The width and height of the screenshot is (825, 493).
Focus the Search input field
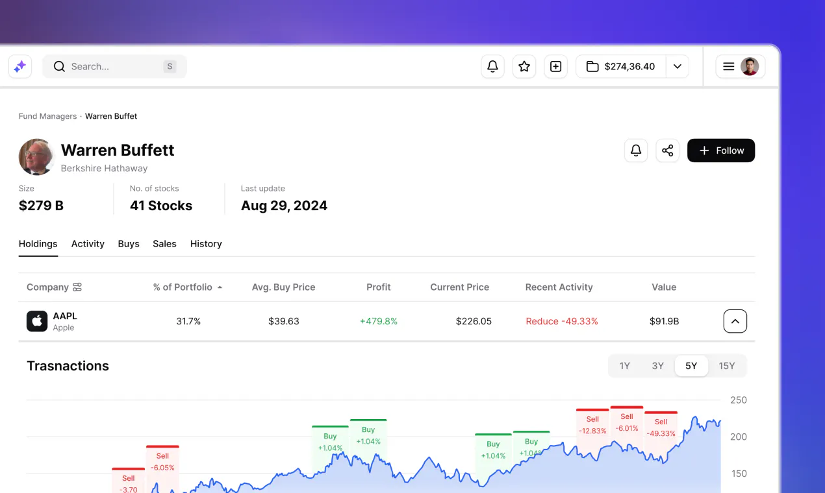114,66
